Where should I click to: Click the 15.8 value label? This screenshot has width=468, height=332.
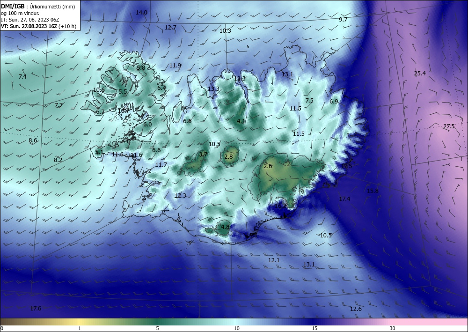(x=373, y=191)
